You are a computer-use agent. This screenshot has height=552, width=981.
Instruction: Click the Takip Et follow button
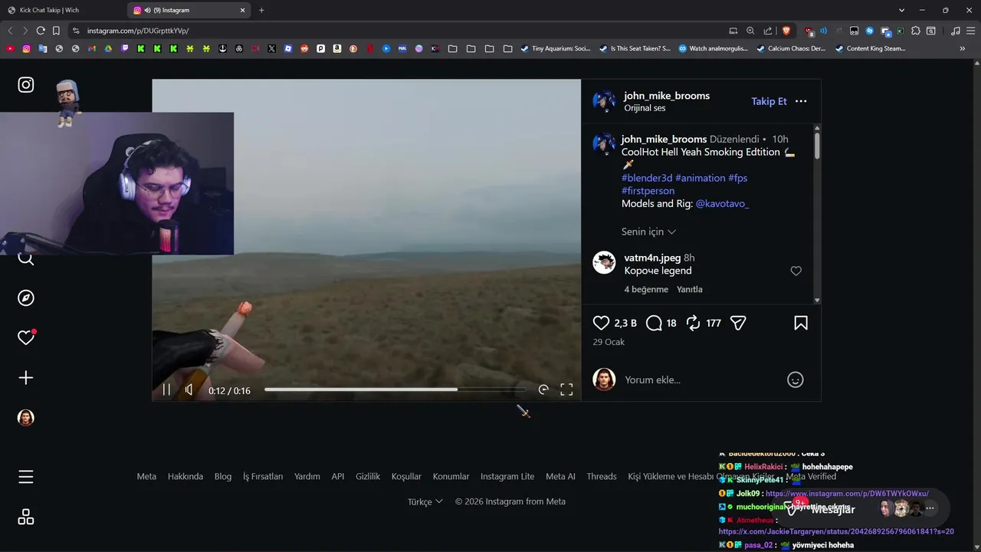click(769, 101)
